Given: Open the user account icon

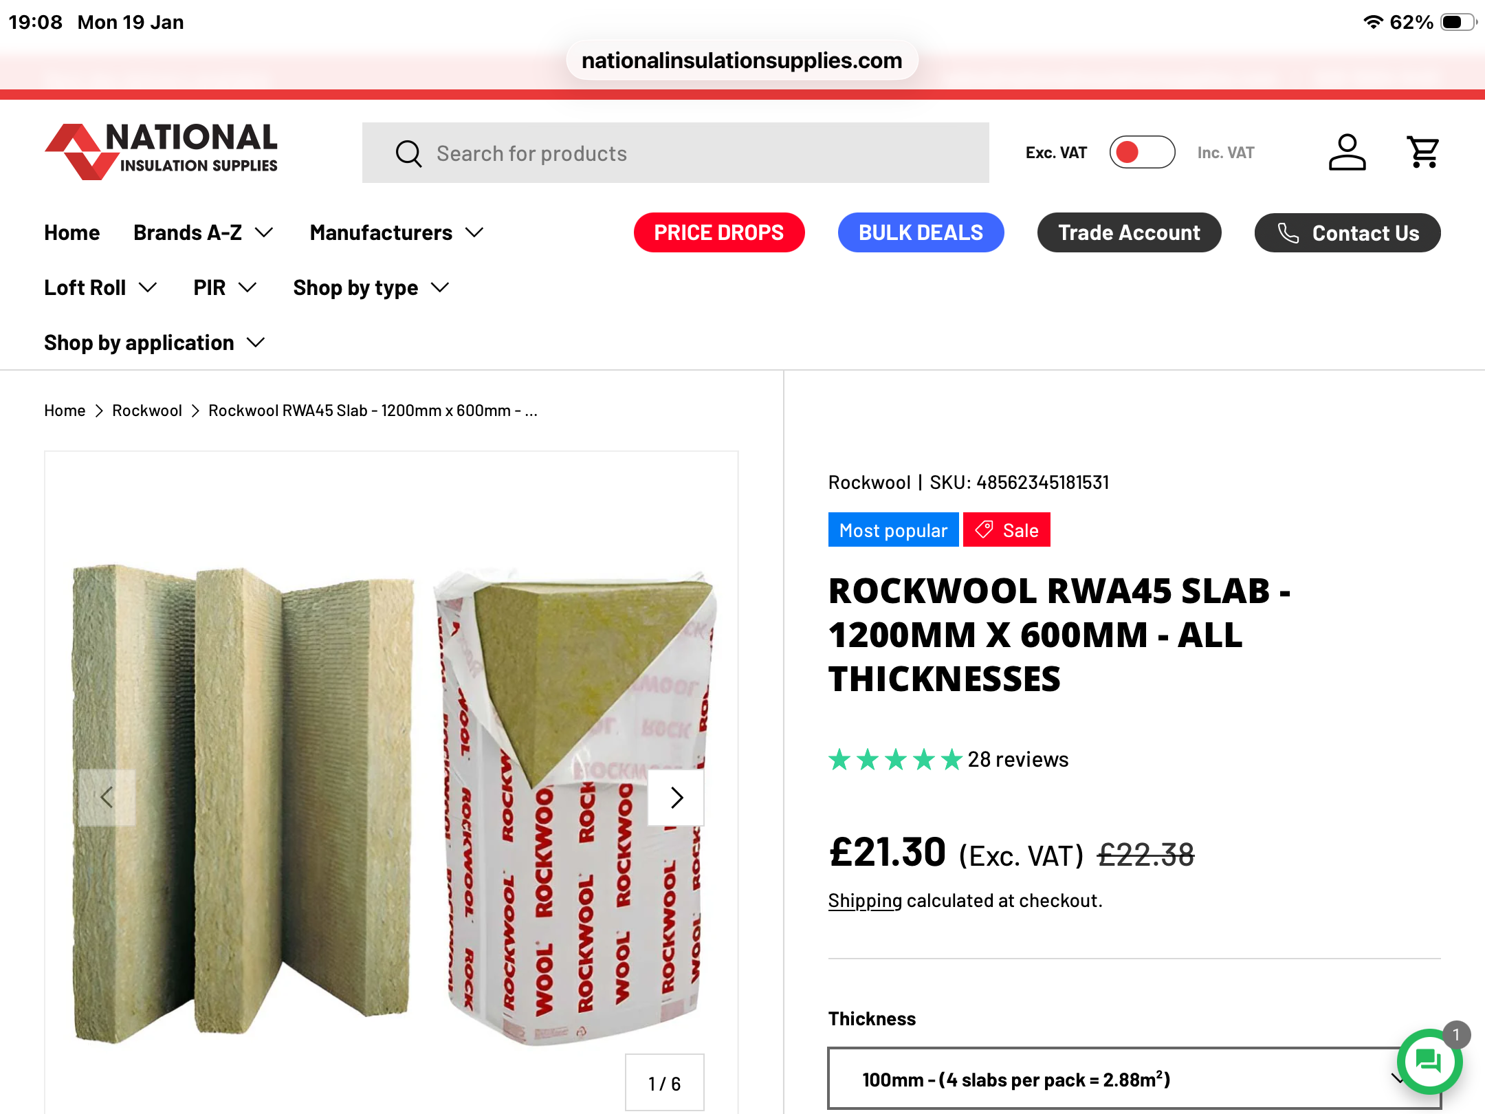Looking at the screenshot, I should coord(1347,152).
